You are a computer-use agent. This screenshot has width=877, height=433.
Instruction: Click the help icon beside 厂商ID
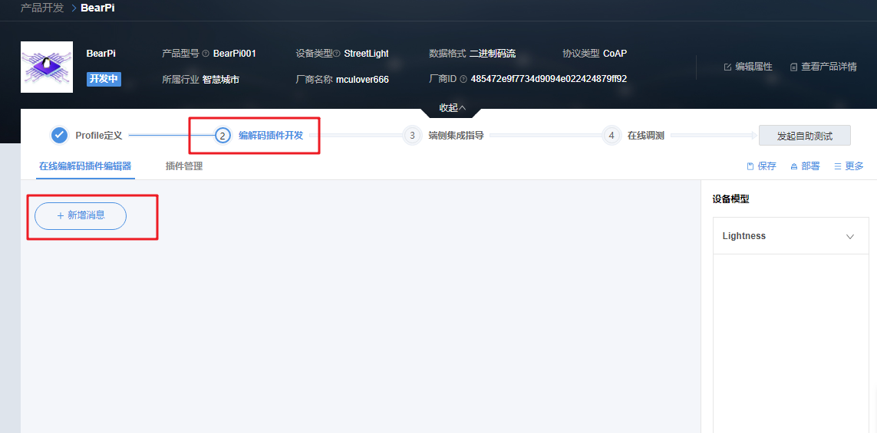pyautogui.click(x=463, y=79)
